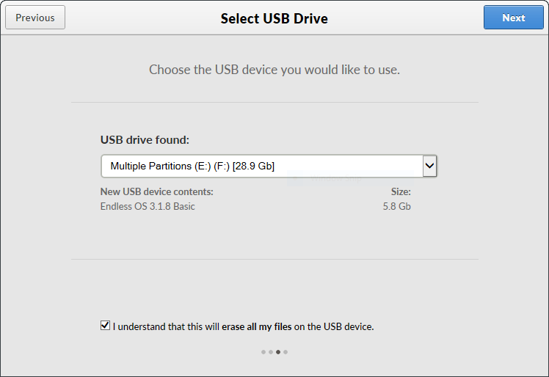Click the active third page indicator dot
The width and height of the screenshot is (549, 377).
(278, 352)
